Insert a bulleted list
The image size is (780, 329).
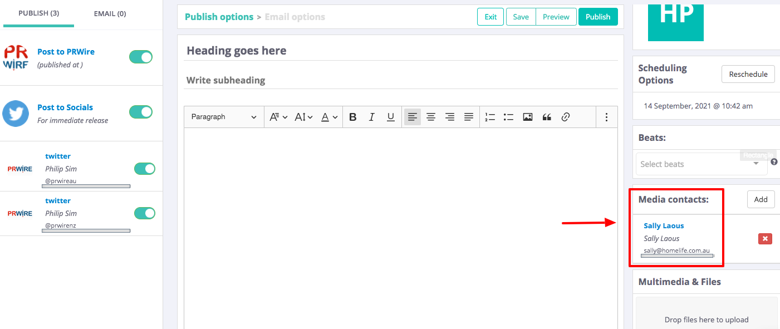click(508, 117)
